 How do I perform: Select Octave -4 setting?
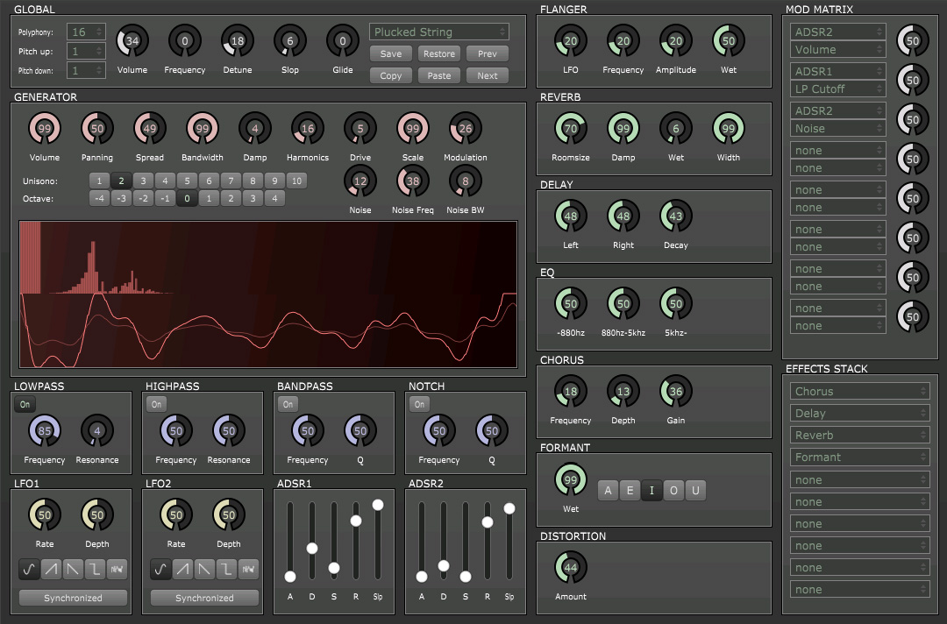click(100, 198)
